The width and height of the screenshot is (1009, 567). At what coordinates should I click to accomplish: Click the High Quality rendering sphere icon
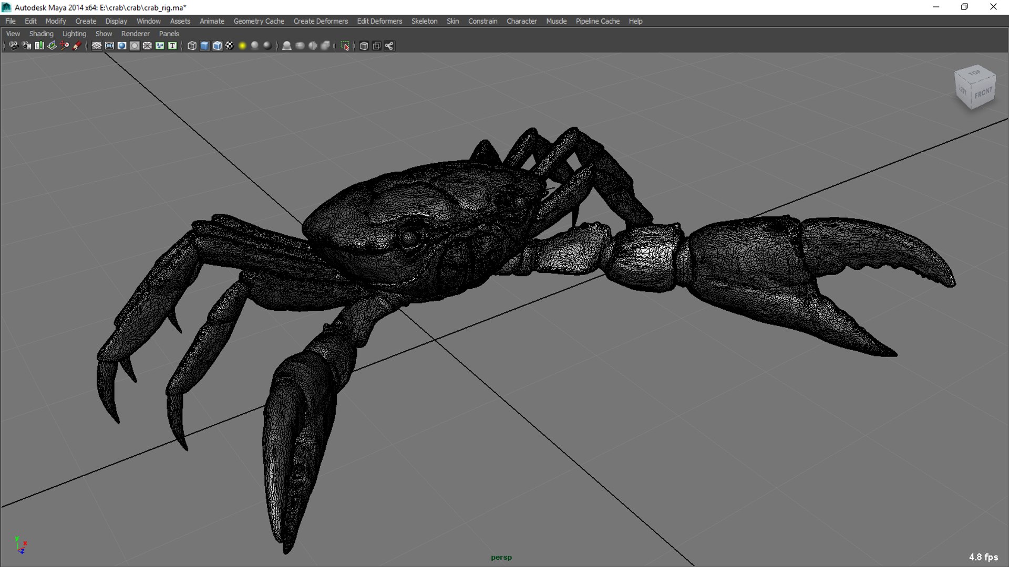(x=267, y=46)
